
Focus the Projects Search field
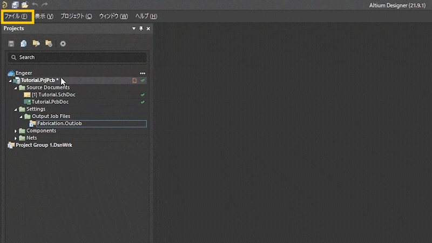coord(77,57)
